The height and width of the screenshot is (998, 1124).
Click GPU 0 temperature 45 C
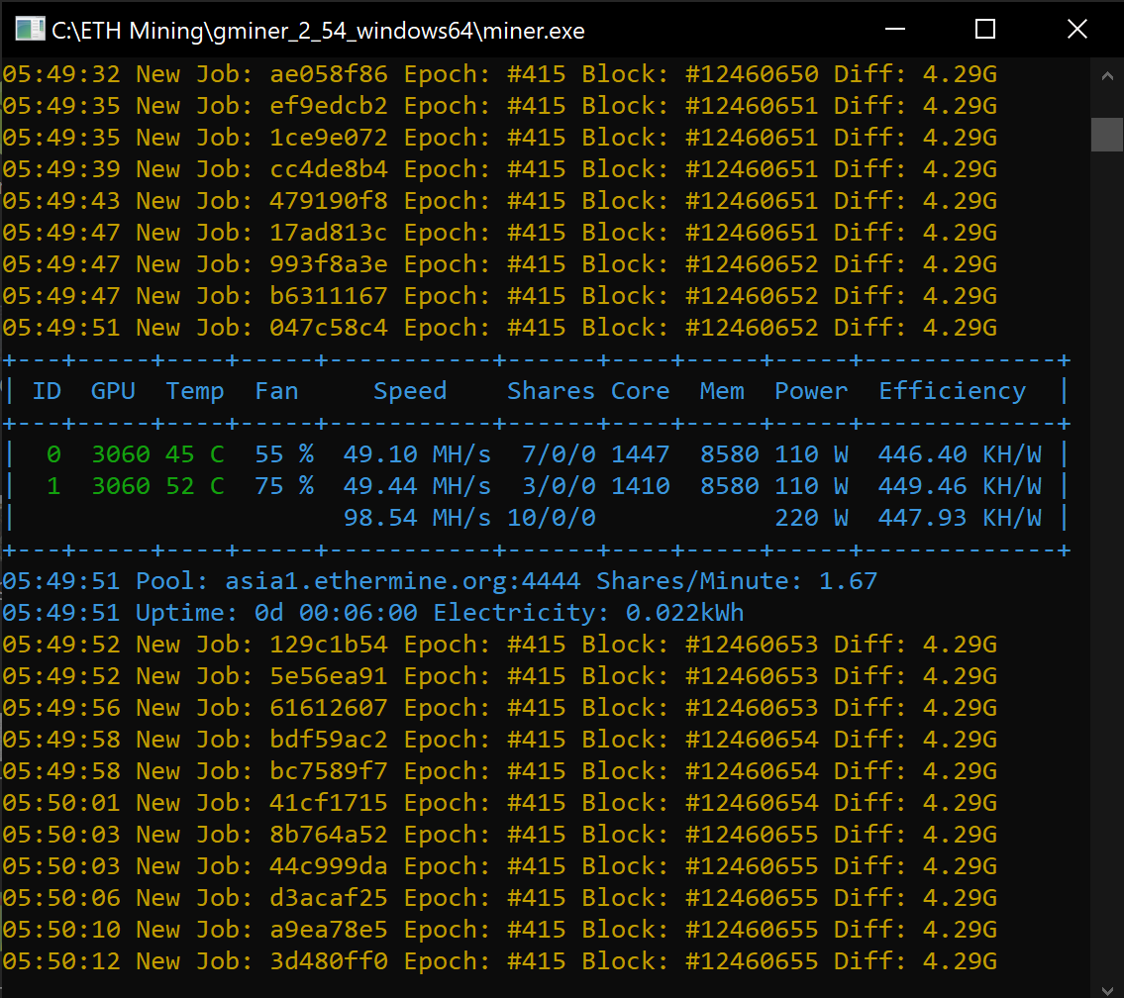tap(195, 454)
